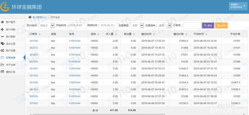Click the opening price 31484.5 cell
This screenshot has width=249, height=115.
click(x=184, y=41)
